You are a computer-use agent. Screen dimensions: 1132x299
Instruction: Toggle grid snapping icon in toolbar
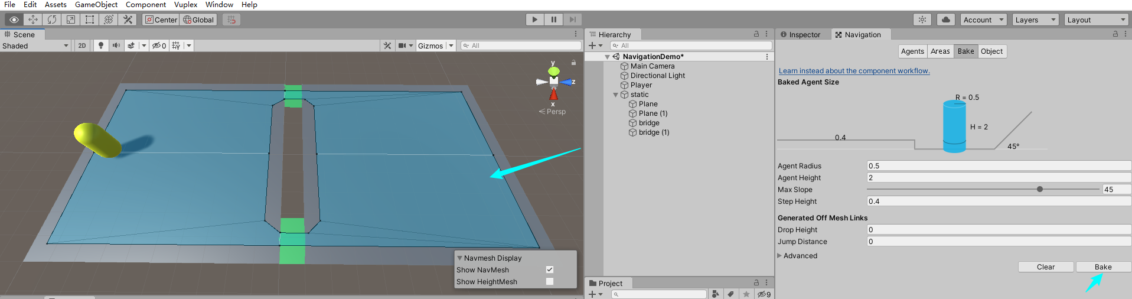[231, 19]
